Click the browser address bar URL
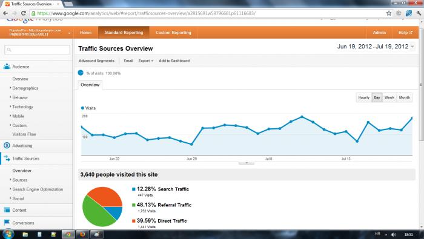The width and height of the screenshot is (424, 239). point(146,13)
